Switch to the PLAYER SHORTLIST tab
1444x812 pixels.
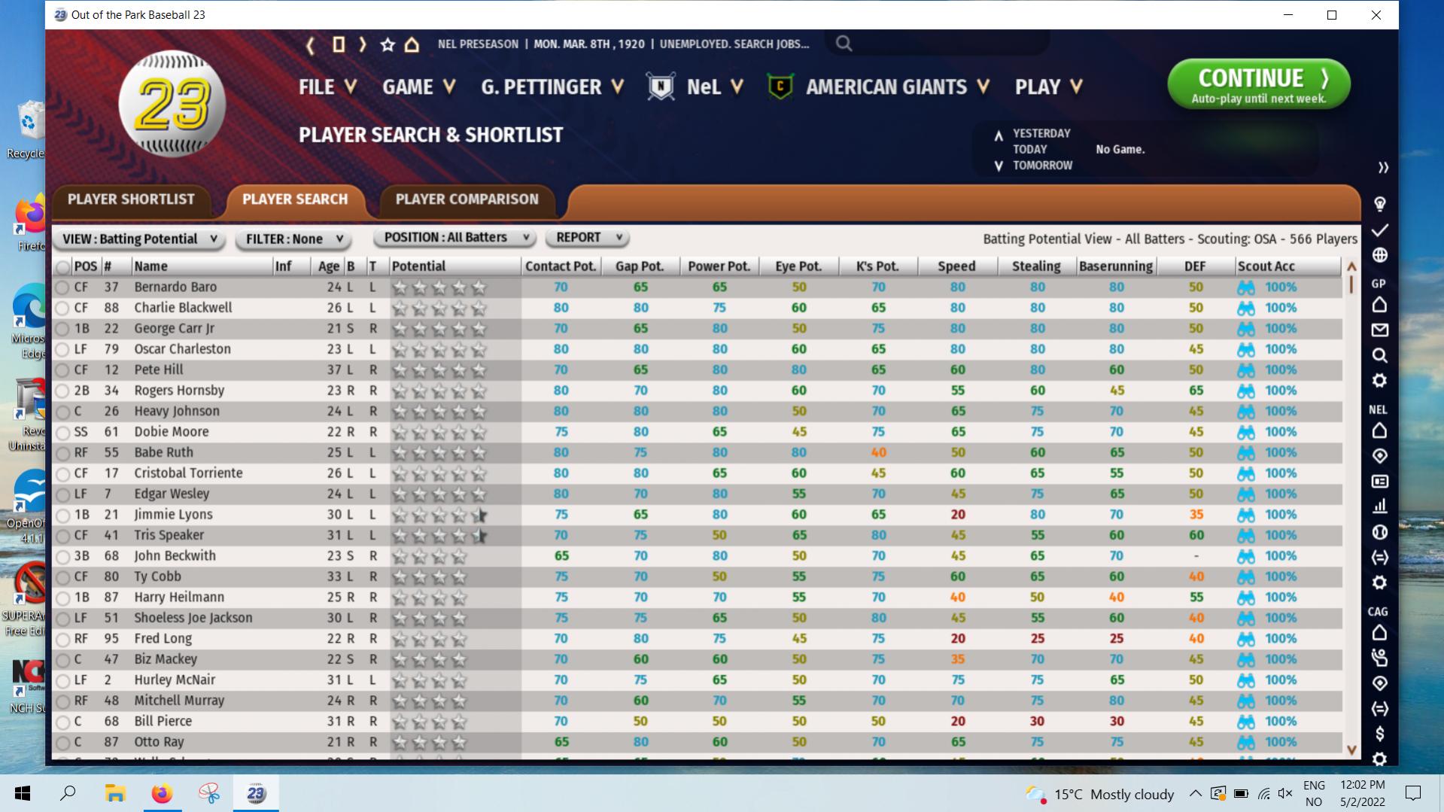pyautogui.click(x=131, y=199)
